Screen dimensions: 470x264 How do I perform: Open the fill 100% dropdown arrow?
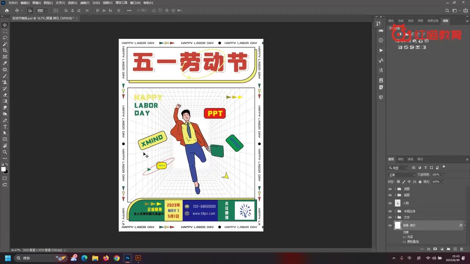[442, 182]
